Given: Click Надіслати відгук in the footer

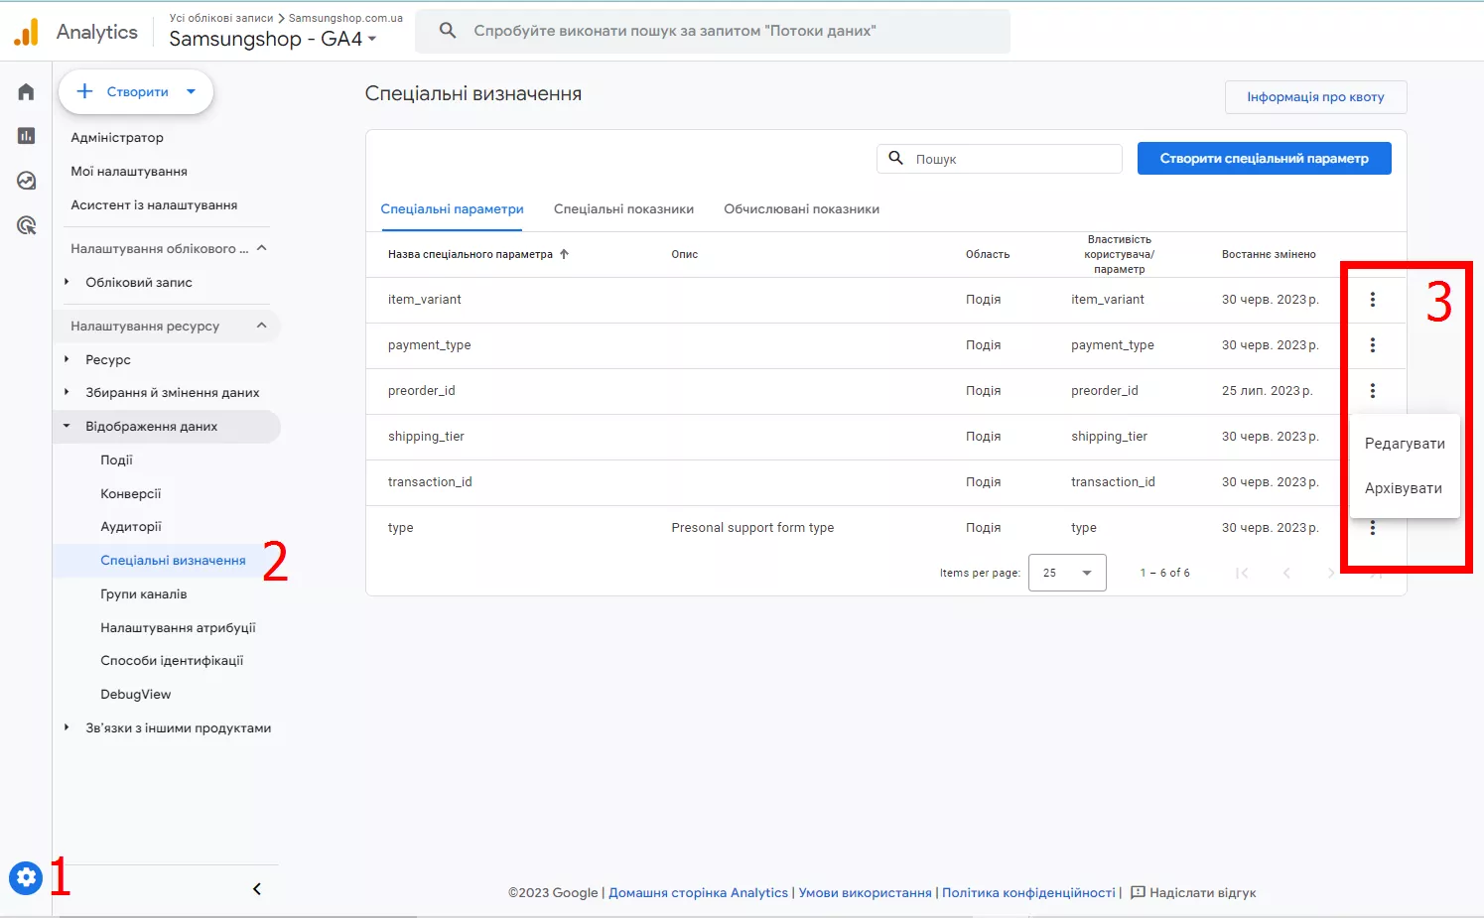Looking at the screenshot, I should 1202,893.
